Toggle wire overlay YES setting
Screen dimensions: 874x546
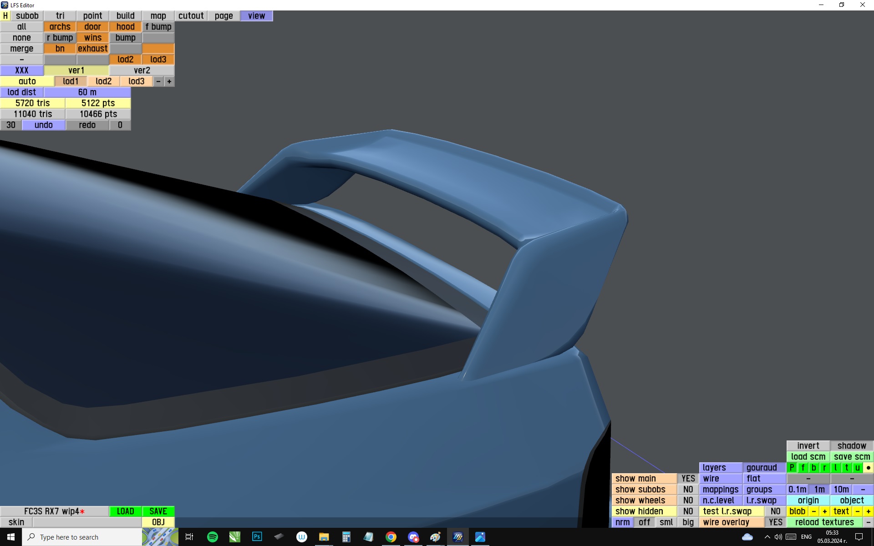[x=775, y=522]
